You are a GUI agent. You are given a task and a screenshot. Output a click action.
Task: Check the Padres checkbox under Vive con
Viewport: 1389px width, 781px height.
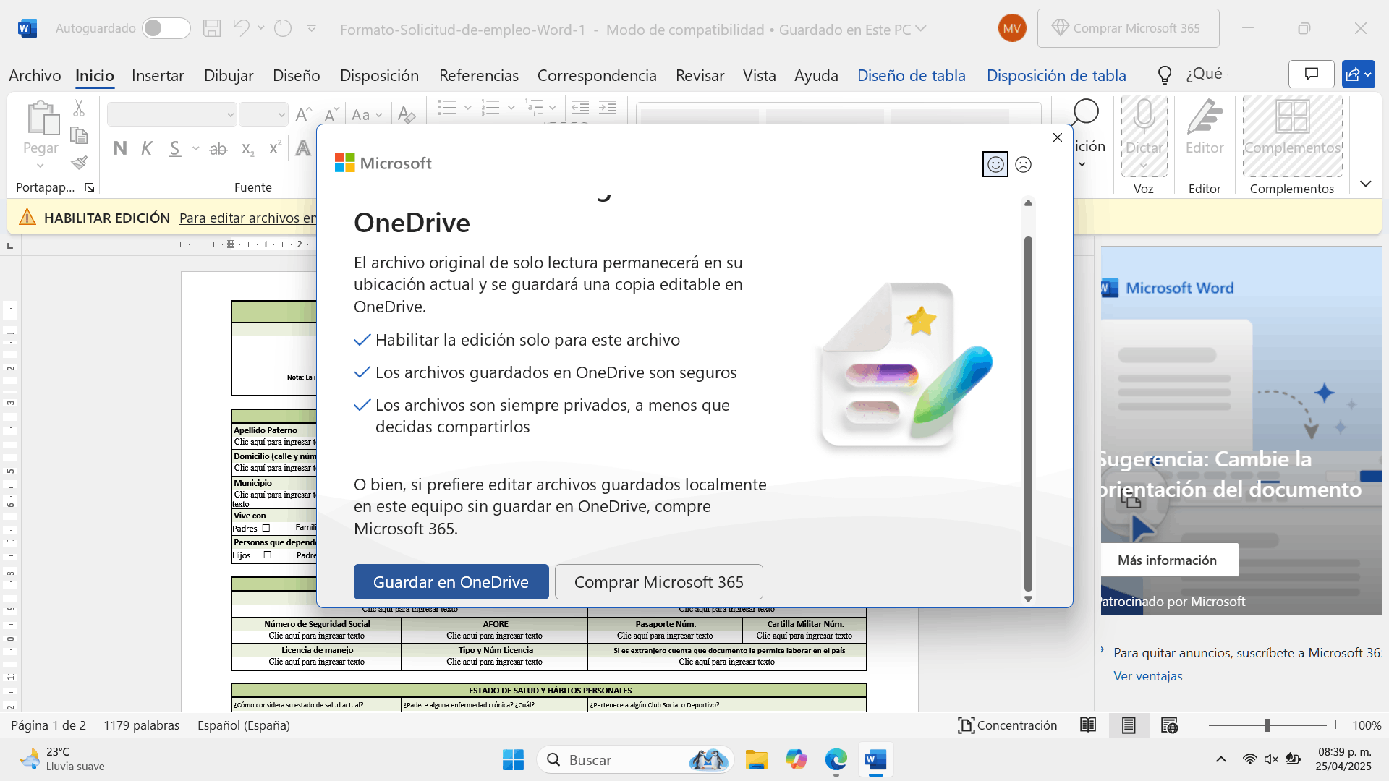tap(266, 528)
